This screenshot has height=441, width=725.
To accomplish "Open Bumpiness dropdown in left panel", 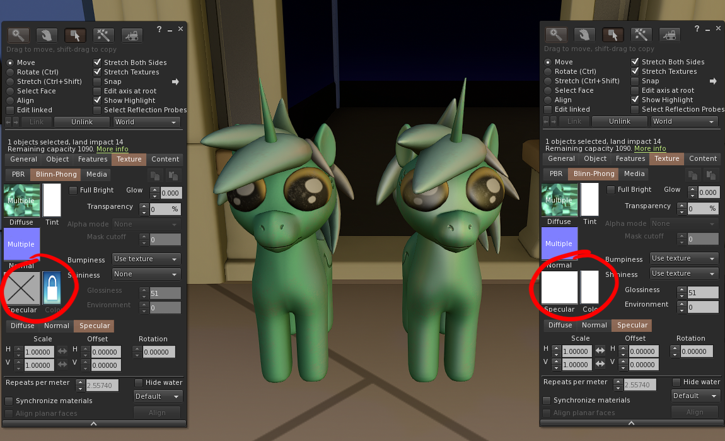I will pos(146,259).
